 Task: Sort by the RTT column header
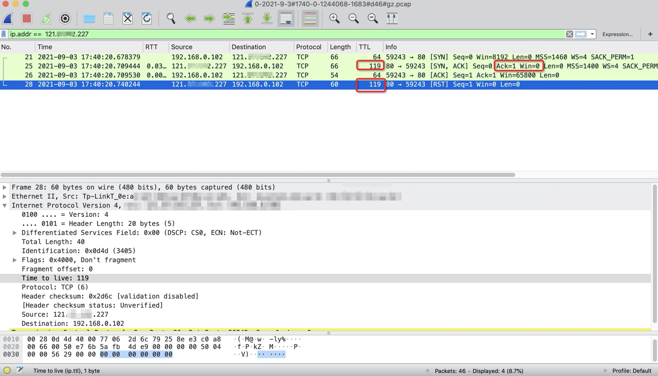click(x=156, y=47)
